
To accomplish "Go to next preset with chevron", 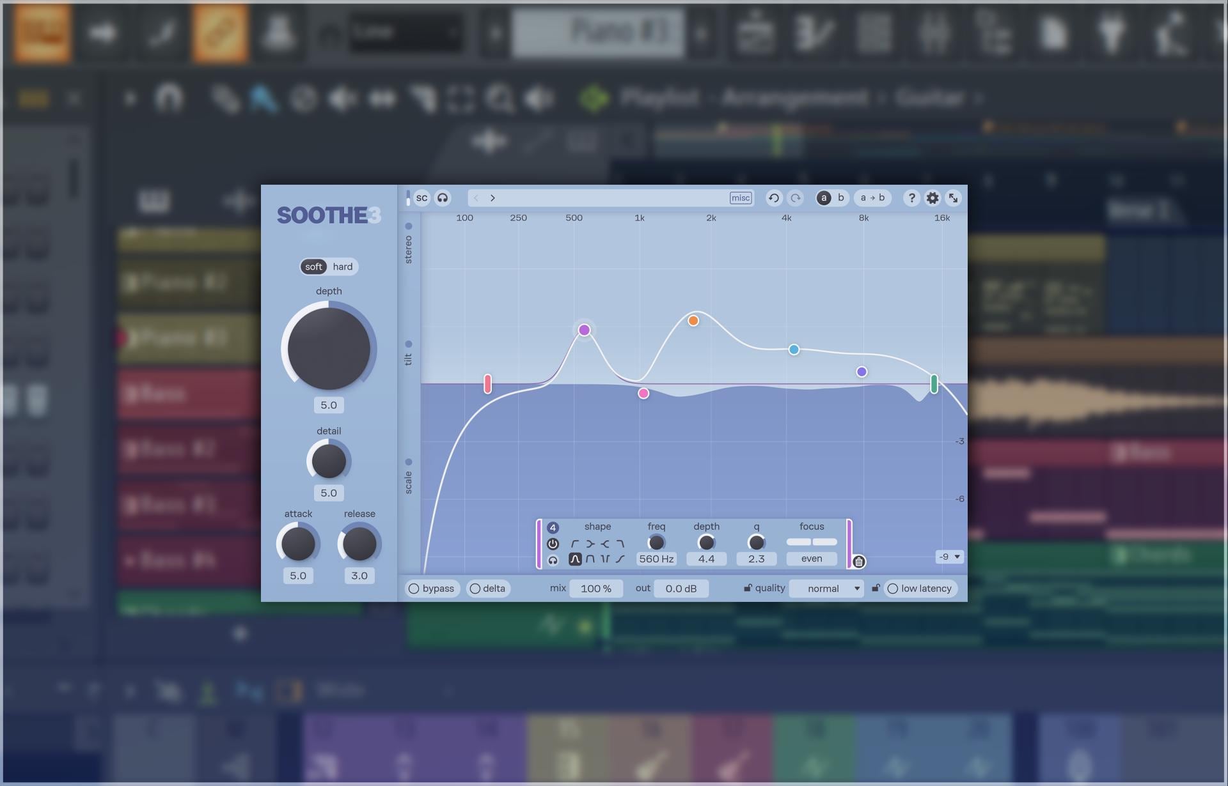I will point(492,198).
